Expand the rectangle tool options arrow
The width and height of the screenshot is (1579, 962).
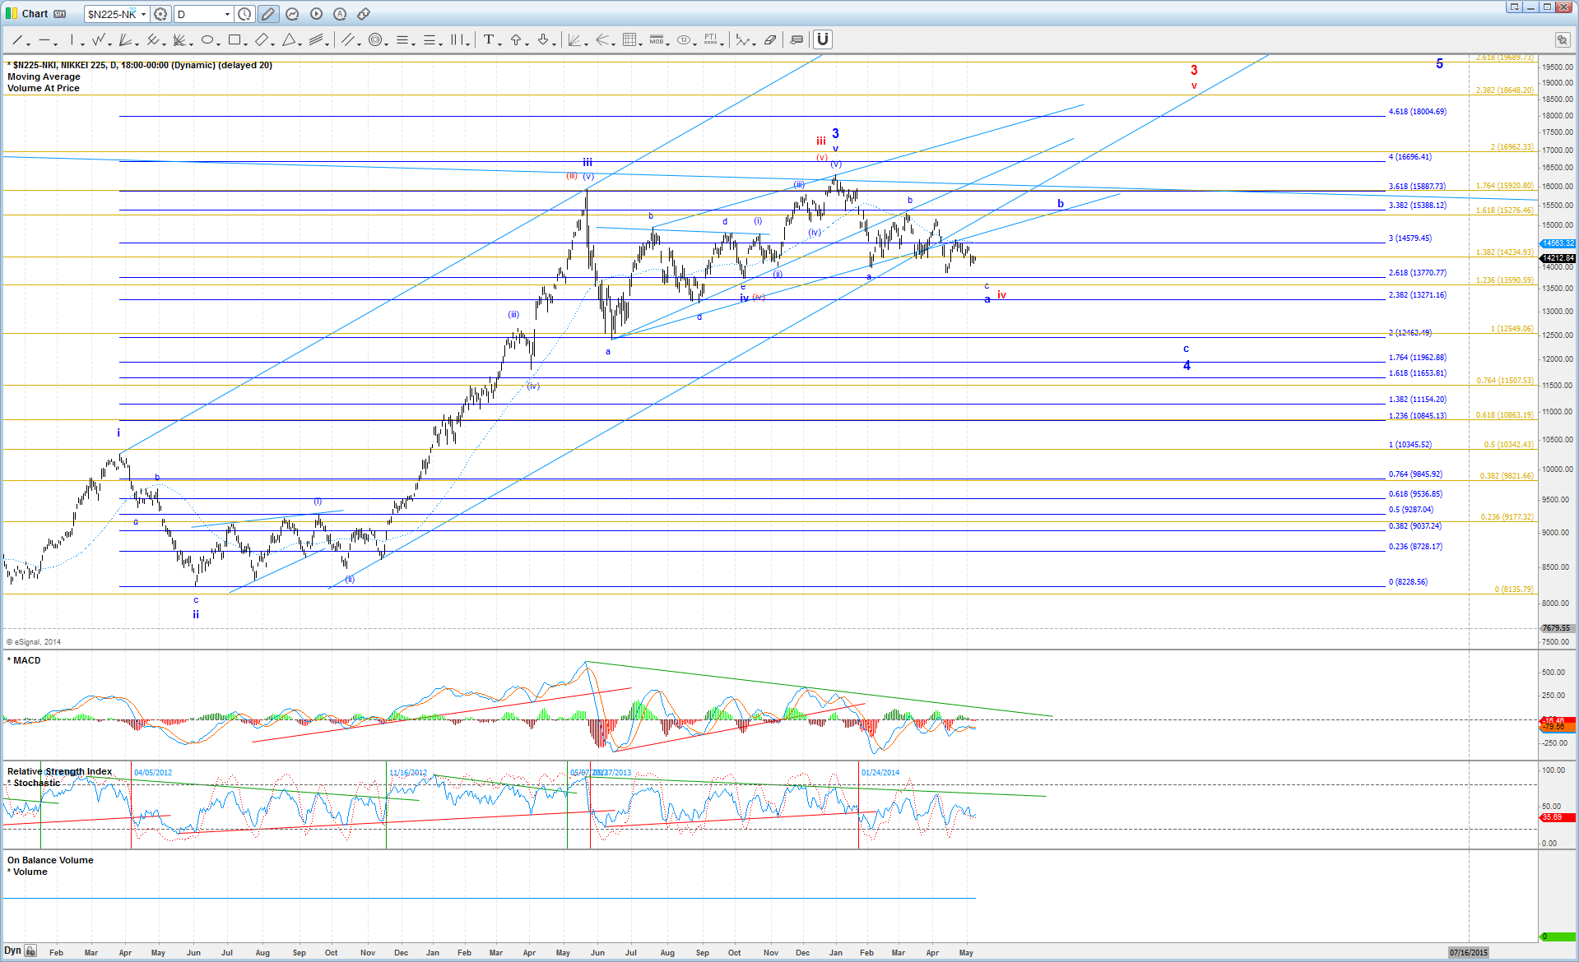click(246, 44)
